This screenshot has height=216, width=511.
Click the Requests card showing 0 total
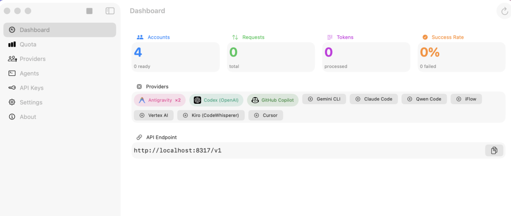pyautogui.click(x=271, y=57)
